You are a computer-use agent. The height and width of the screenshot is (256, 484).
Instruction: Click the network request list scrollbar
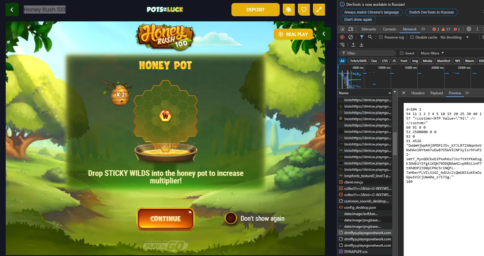point(395,143)
